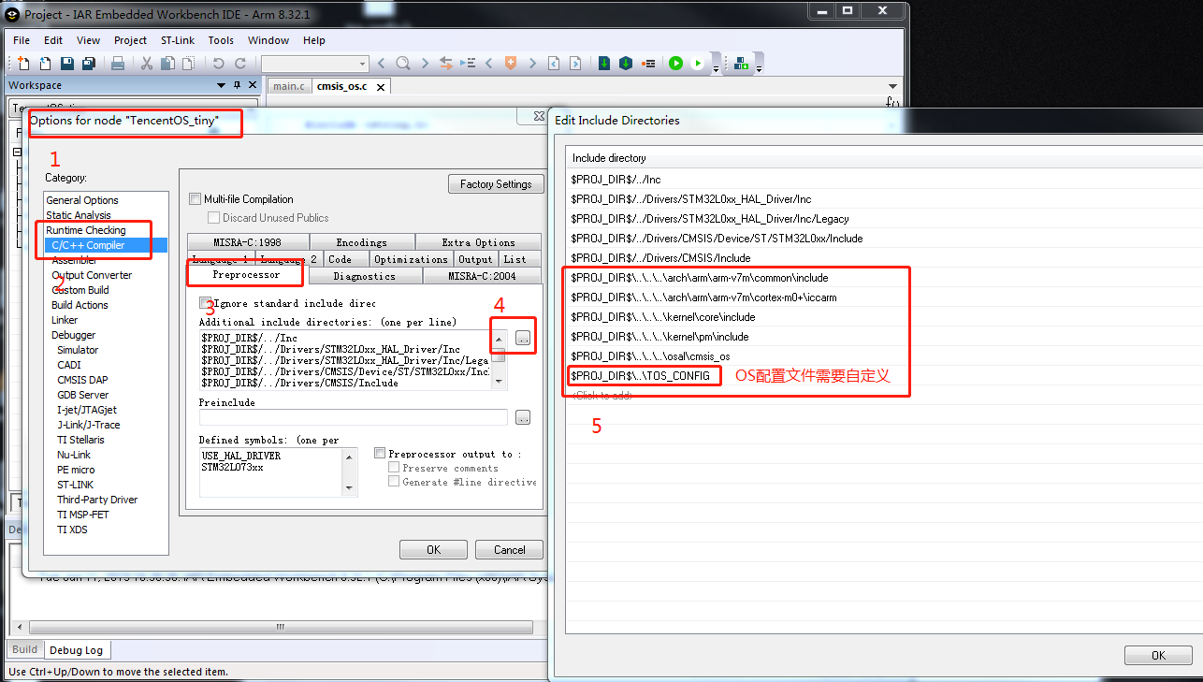Screen dimensions: 1203x682
Task: Click the green Download and Debug icon
Action: (x=675, y=64)
